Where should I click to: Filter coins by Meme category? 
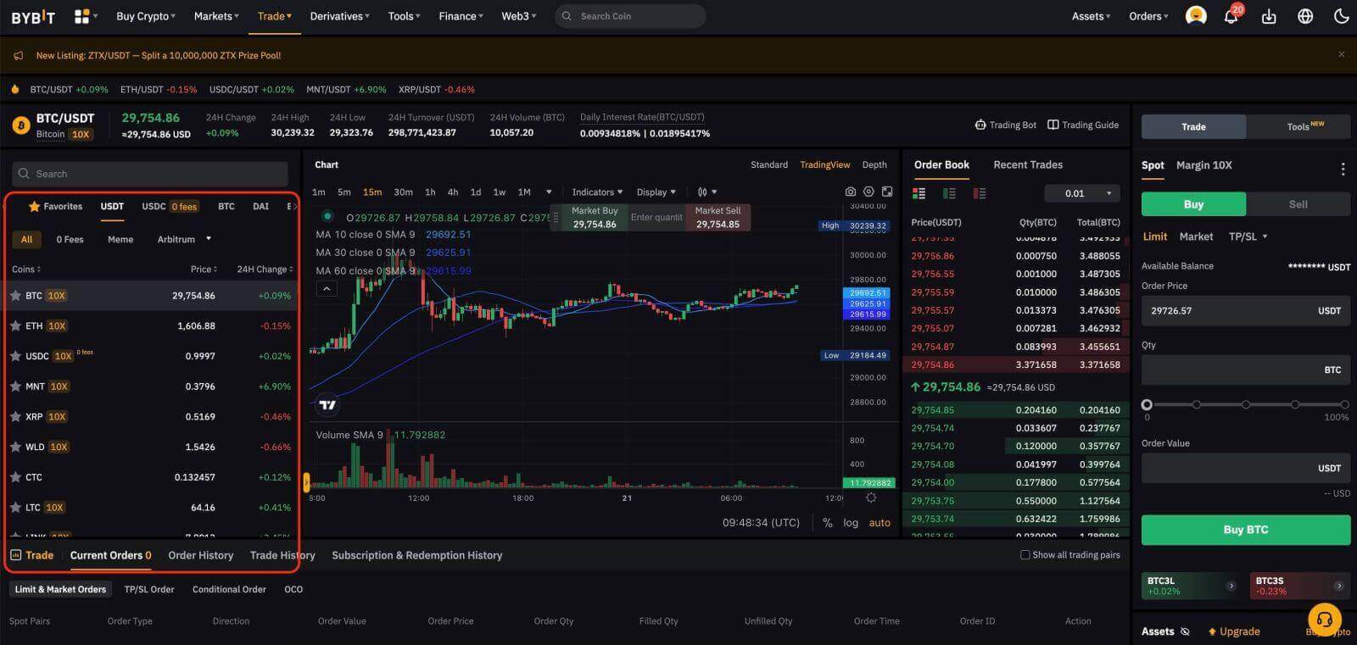(120, 240)
